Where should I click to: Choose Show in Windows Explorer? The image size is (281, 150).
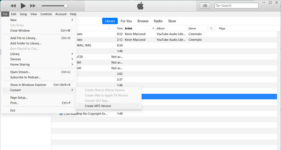39,85
